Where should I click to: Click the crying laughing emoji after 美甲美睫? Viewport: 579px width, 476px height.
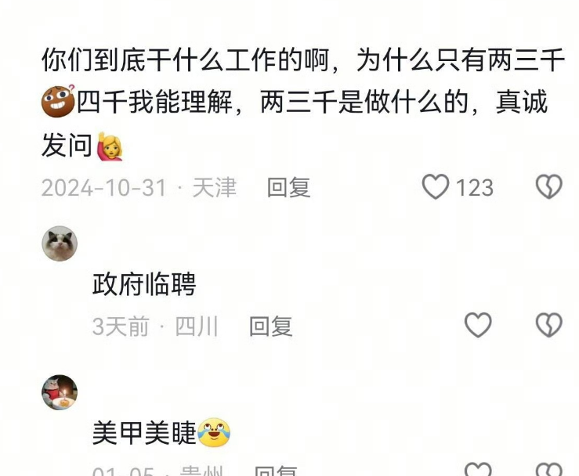coord(214,433)
